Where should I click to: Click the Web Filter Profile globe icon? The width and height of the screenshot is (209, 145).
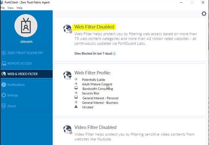(x=67, y=75)
